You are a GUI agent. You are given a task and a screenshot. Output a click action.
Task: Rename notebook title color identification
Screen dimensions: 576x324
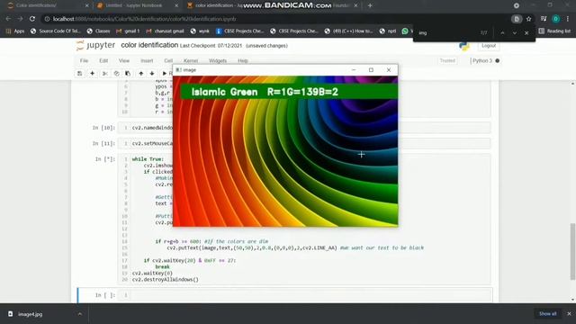149,45
